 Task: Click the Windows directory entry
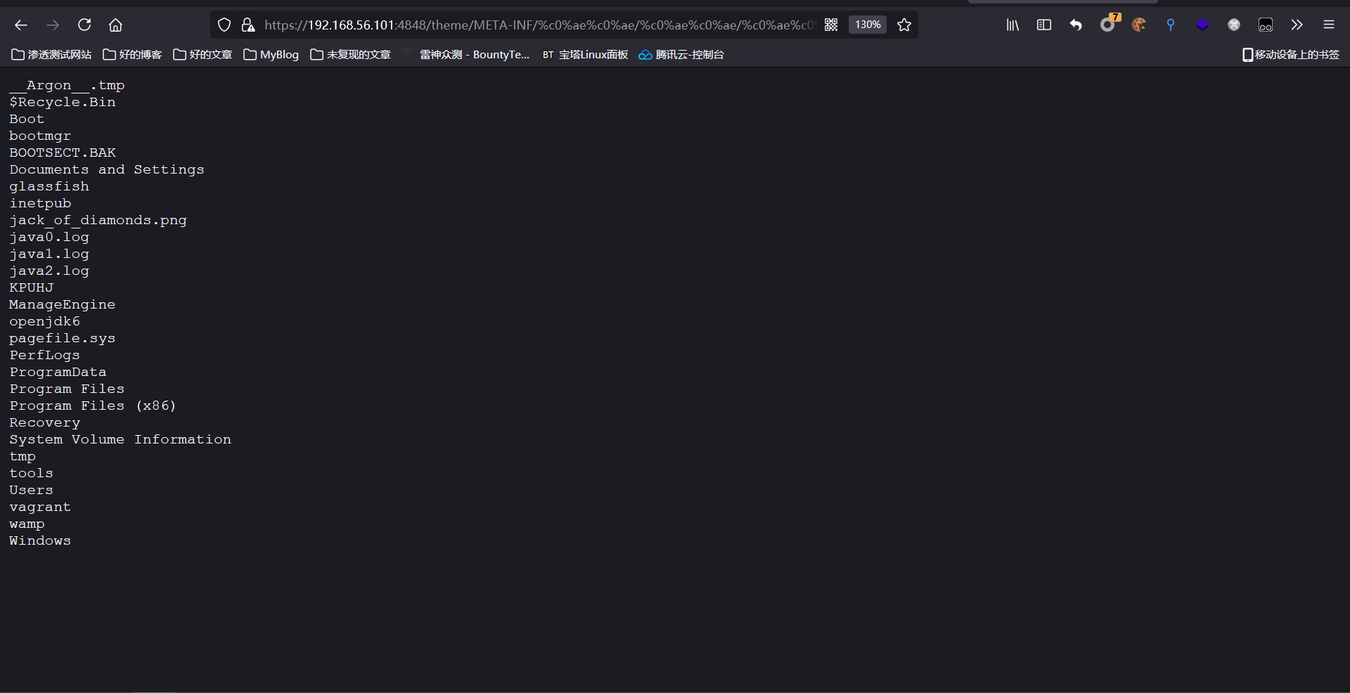pos(40,541)
